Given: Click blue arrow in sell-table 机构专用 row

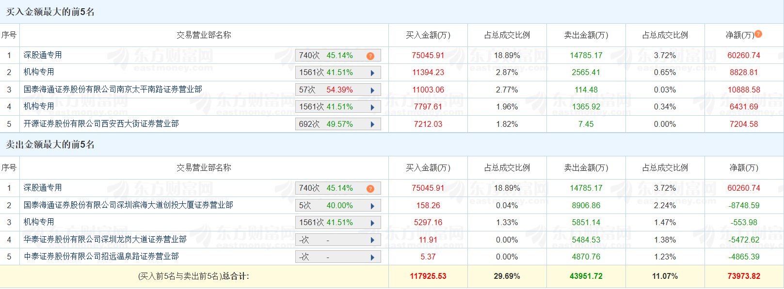Looking at the screenshot, I should 372,223.
